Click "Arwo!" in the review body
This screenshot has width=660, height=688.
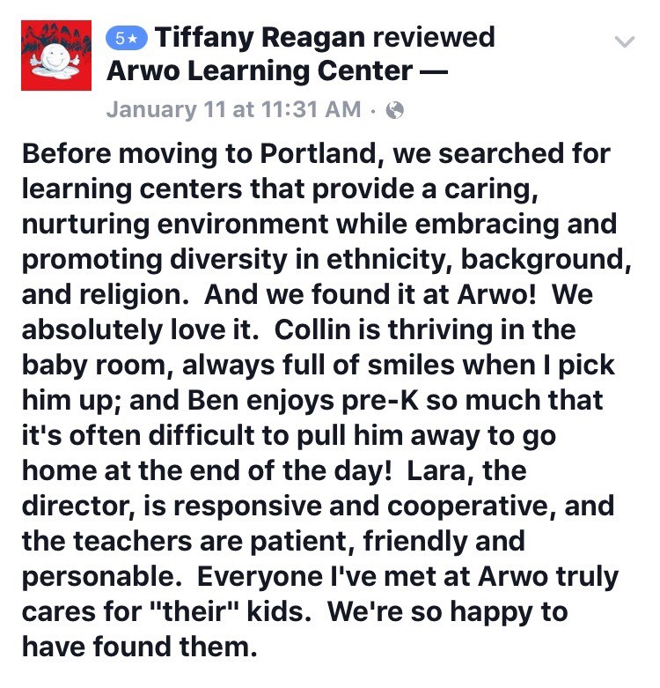click(496, 294)
